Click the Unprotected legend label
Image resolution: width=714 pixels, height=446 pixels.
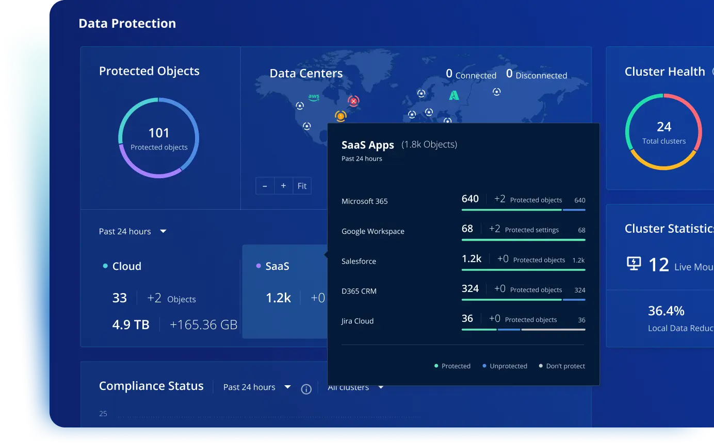[509, 366]
